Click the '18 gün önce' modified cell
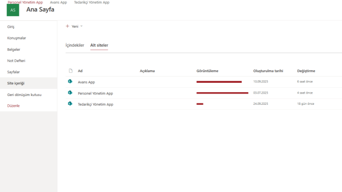 tap(305, 104)
